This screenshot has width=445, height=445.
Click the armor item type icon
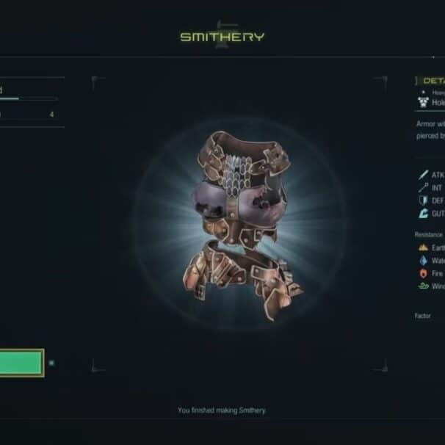click(x=423, y=102)
